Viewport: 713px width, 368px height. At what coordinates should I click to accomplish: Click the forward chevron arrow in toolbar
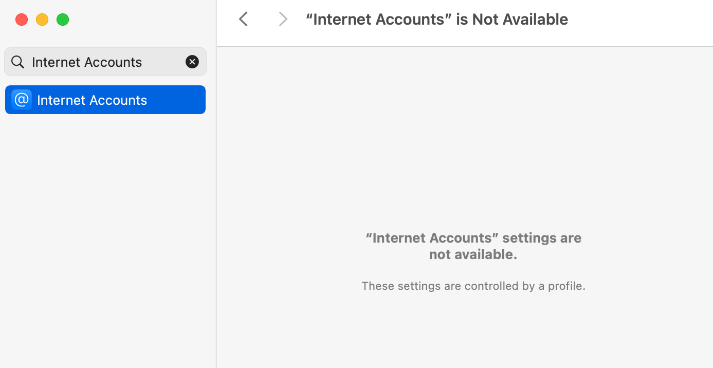pos(283,20)
